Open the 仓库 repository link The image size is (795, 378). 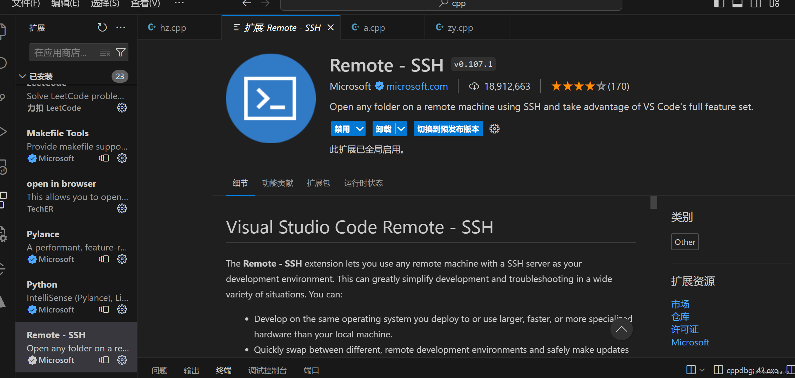(680, 317)
